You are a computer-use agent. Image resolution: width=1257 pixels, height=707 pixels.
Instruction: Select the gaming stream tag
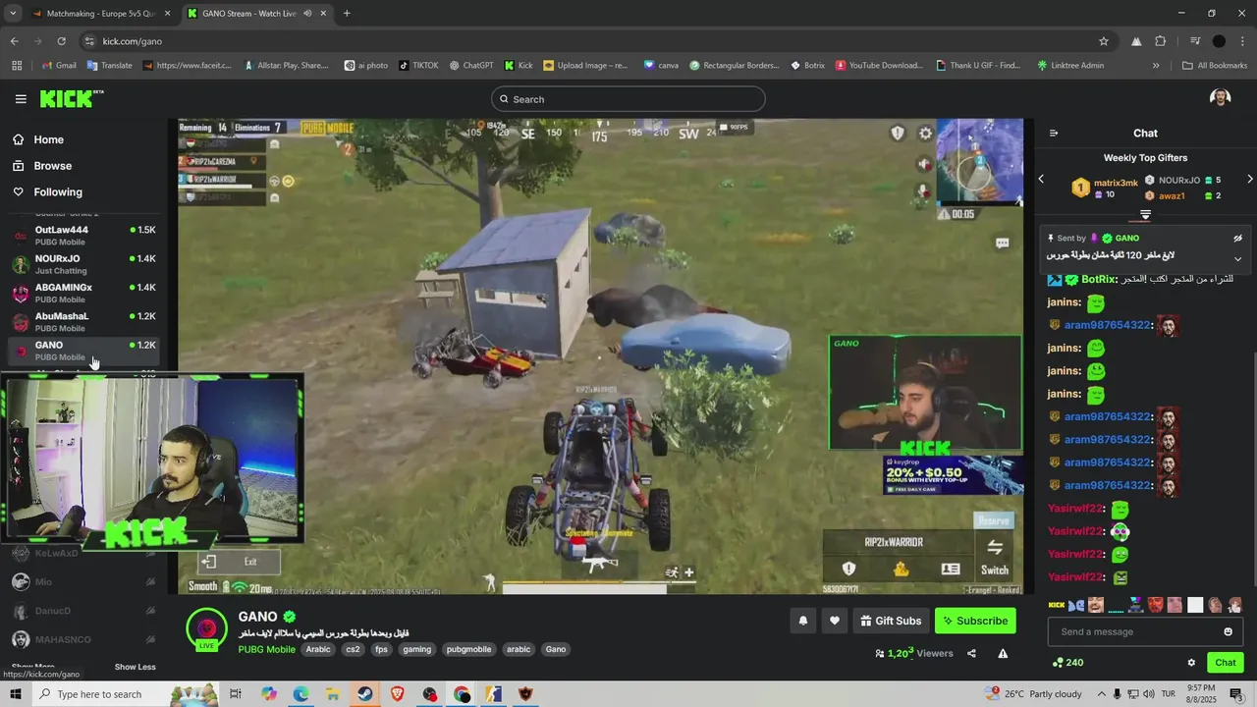(x=416, y=649)
